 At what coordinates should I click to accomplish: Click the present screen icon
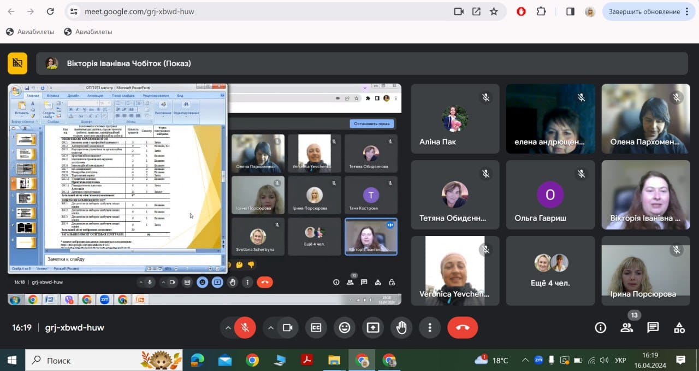373,327
